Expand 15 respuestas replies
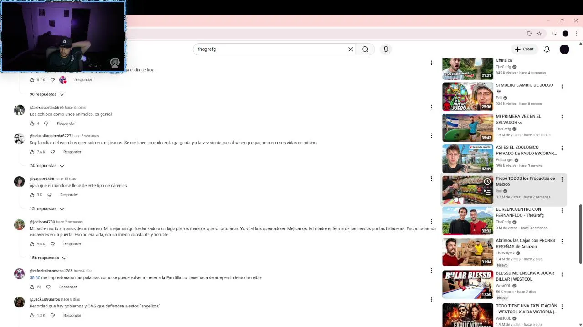 (47, 209)
